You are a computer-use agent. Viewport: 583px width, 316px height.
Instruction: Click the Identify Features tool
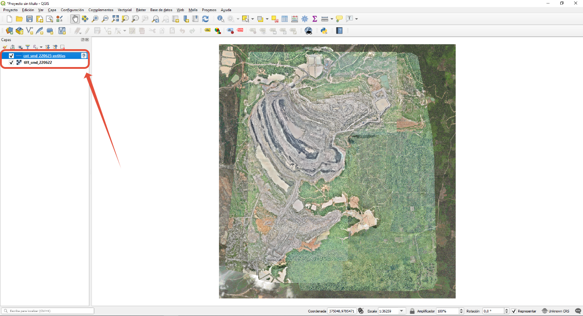(220, 19)
